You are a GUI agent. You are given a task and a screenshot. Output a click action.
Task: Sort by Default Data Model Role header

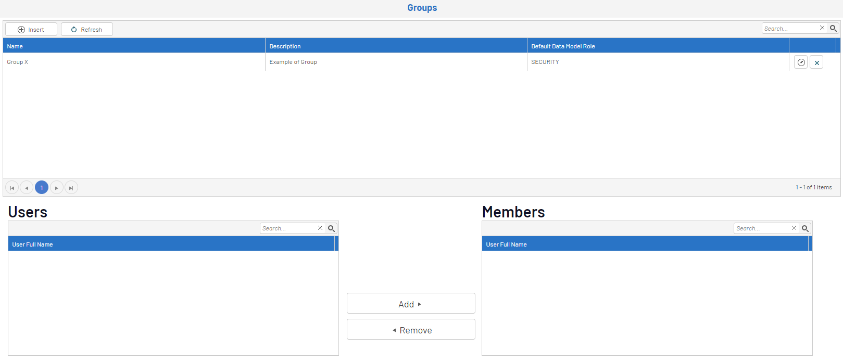pos(658,46)
